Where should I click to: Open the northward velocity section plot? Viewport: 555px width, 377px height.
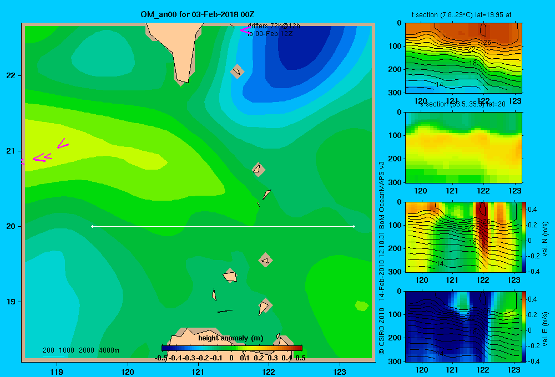tap(463, 237)
